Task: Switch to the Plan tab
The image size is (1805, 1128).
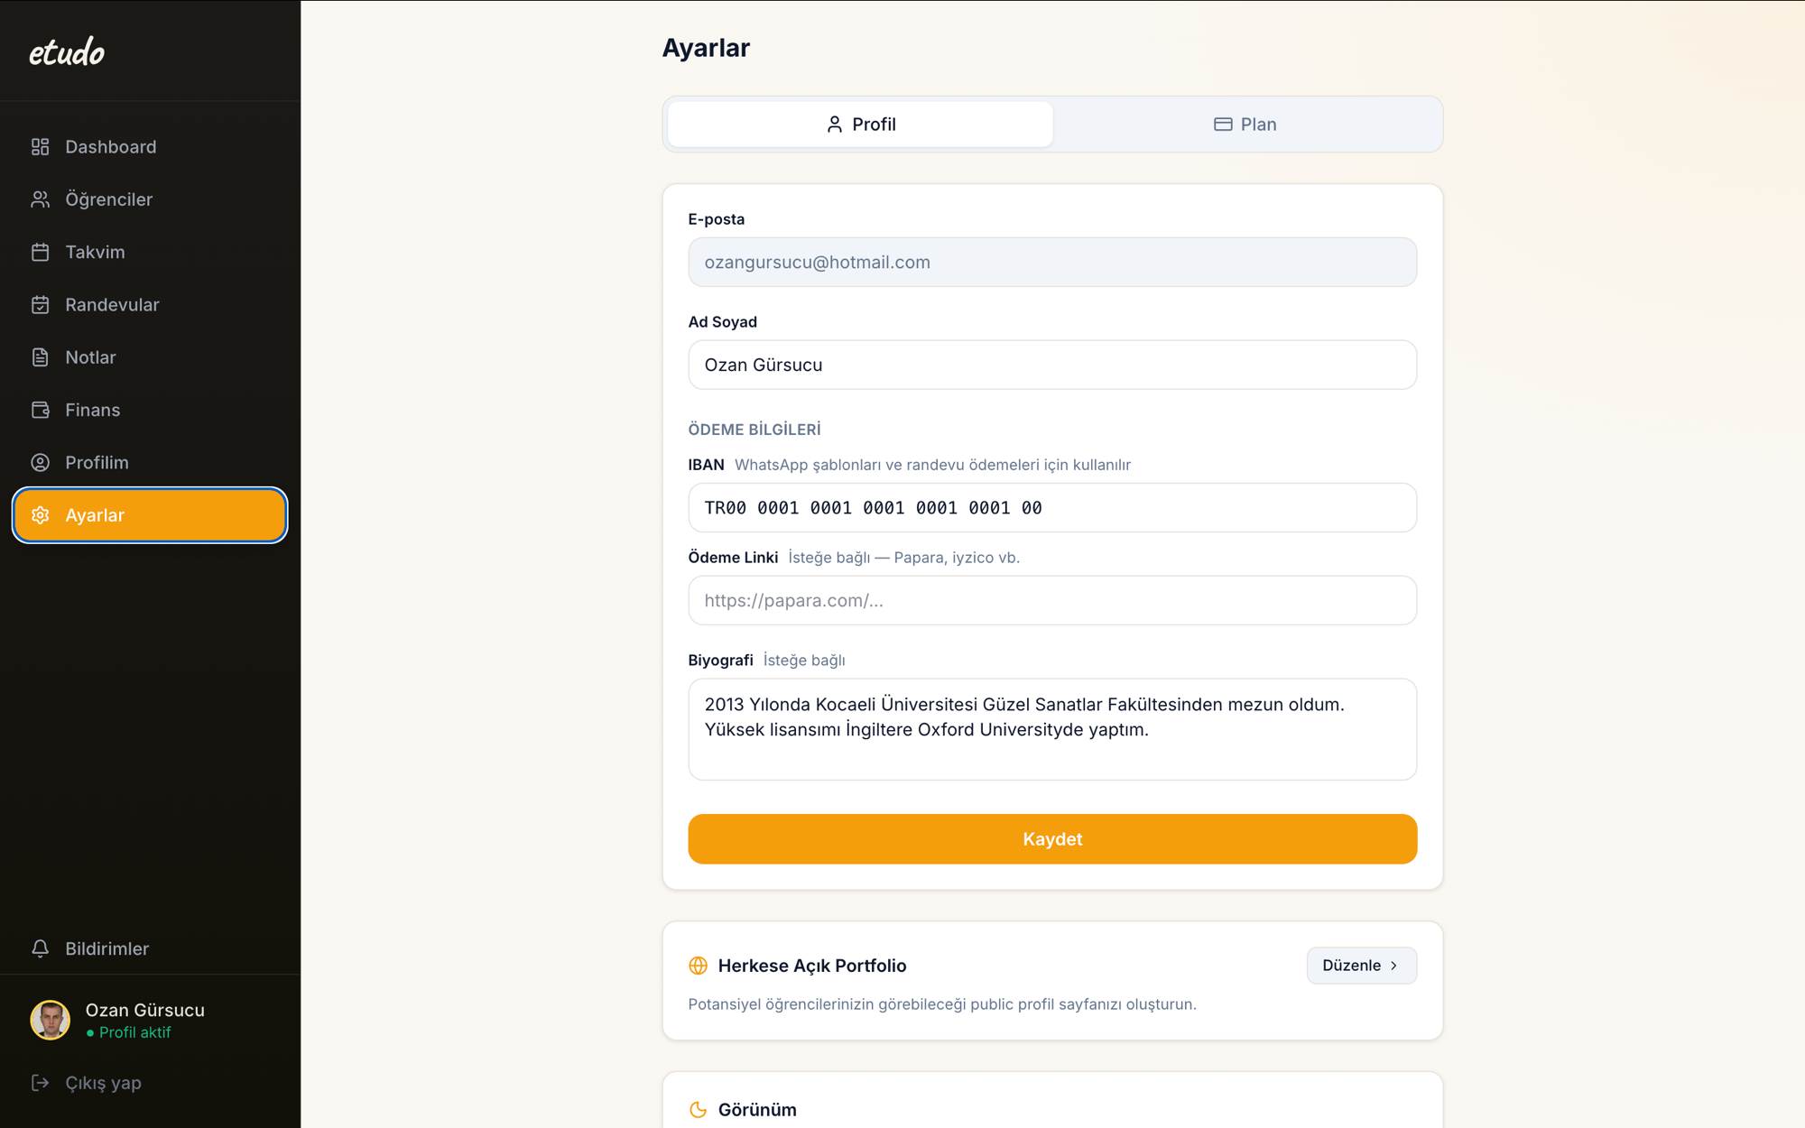Action: (x=1245, y=125)
